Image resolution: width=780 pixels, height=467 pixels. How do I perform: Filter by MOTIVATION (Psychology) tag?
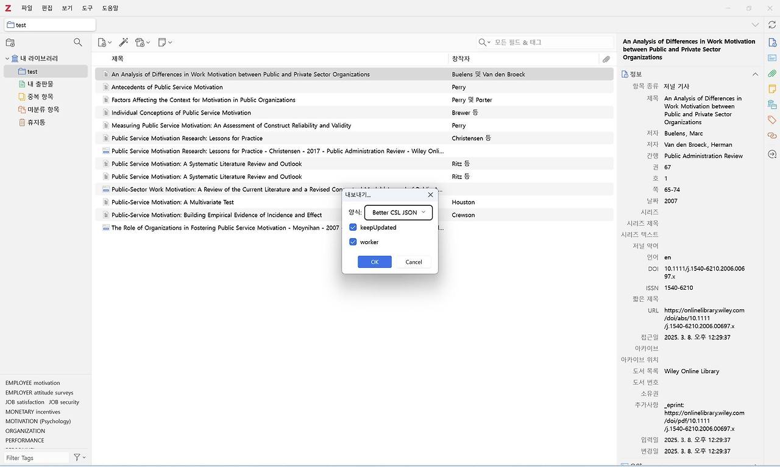[38, 421]
